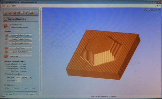This screenshot has width=162, height=99.
Task: Open the Help menu
Action: click(x=14, y=6)
